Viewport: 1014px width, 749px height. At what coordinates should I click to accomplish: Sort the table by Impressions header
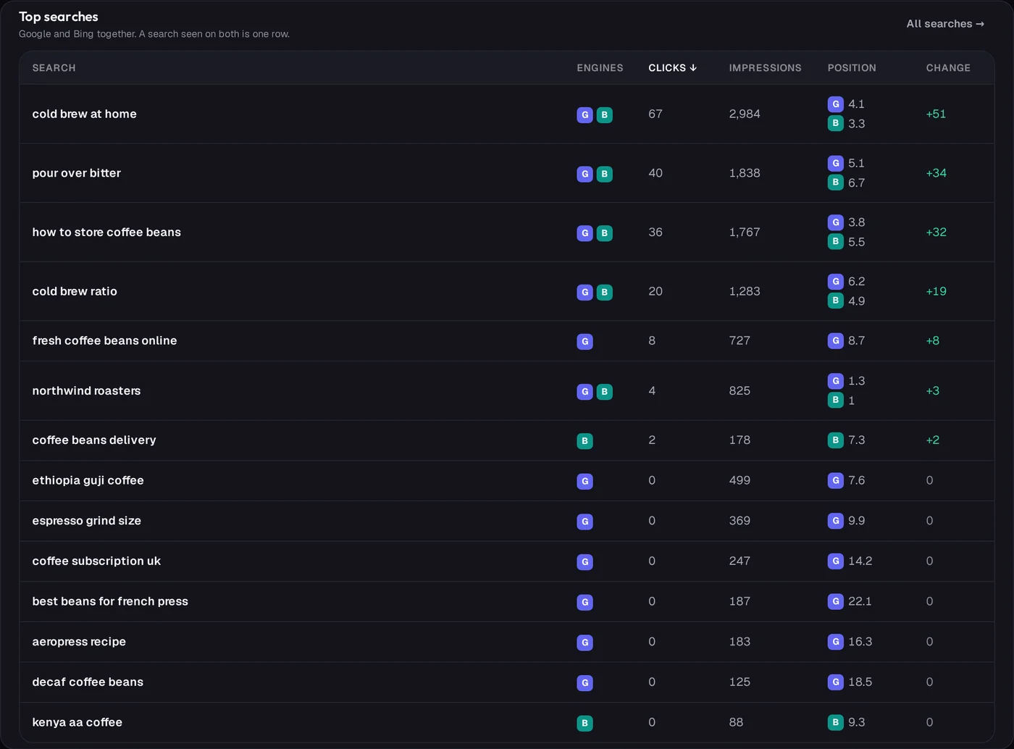(x=765, y=68)
